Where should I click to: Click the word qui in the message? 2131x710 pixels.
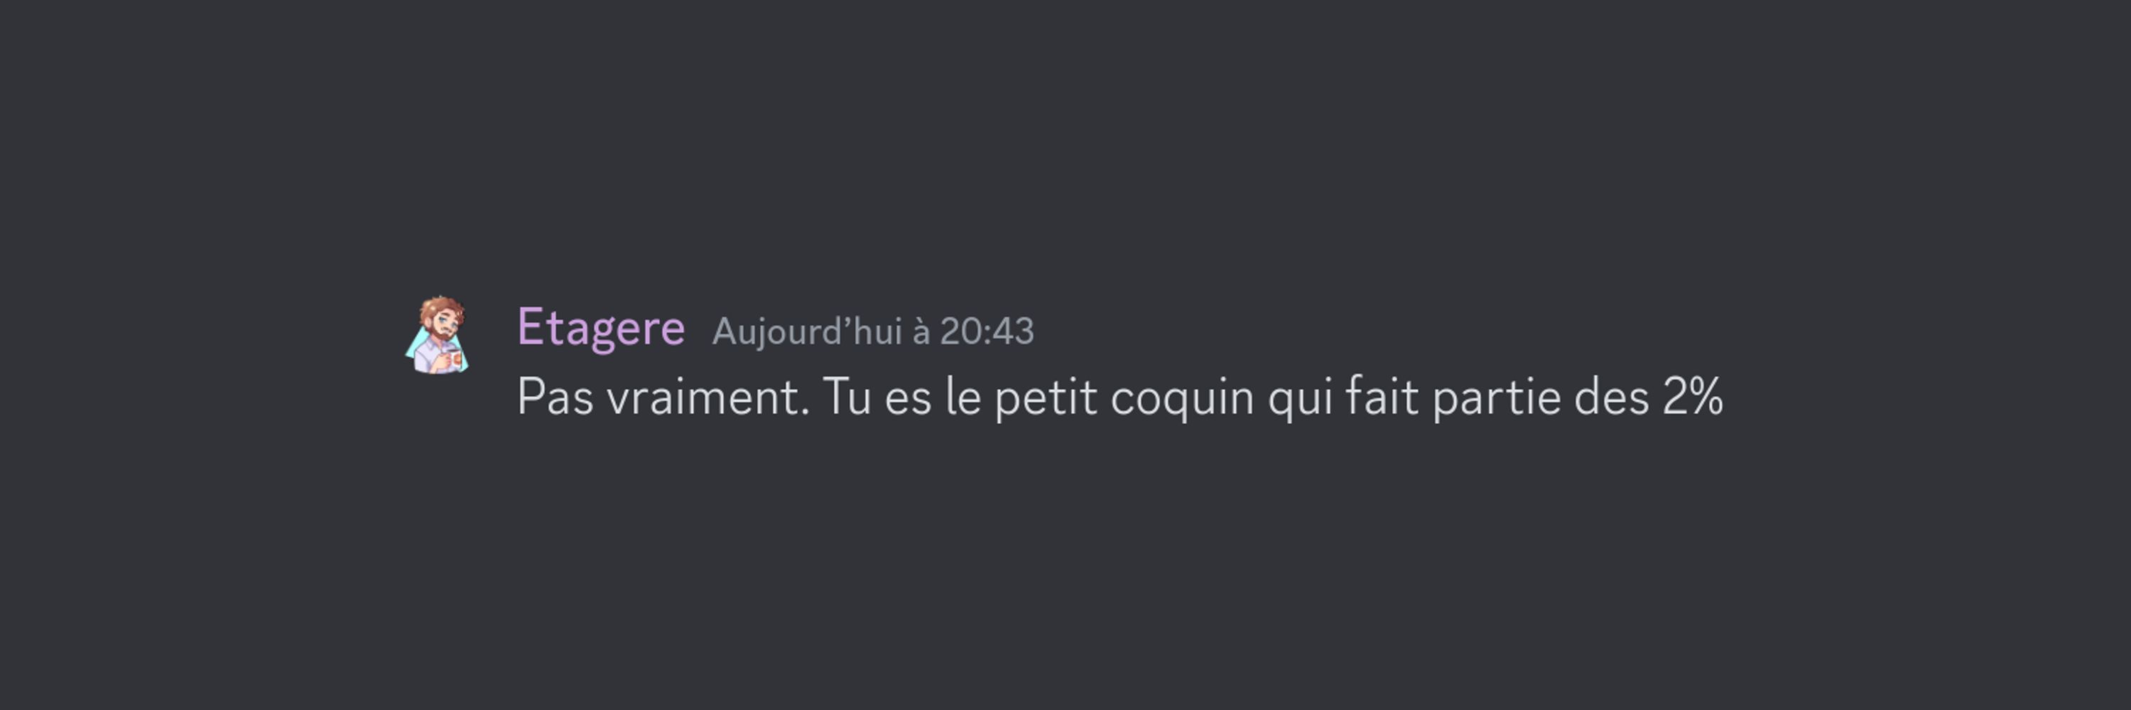click(x=1301, y=398)
